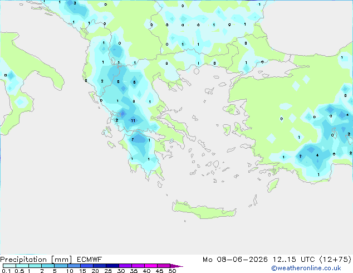The image size is (353, 273).
Task: Click the '7' value over southern Turkey
Action: pos(300,156)
